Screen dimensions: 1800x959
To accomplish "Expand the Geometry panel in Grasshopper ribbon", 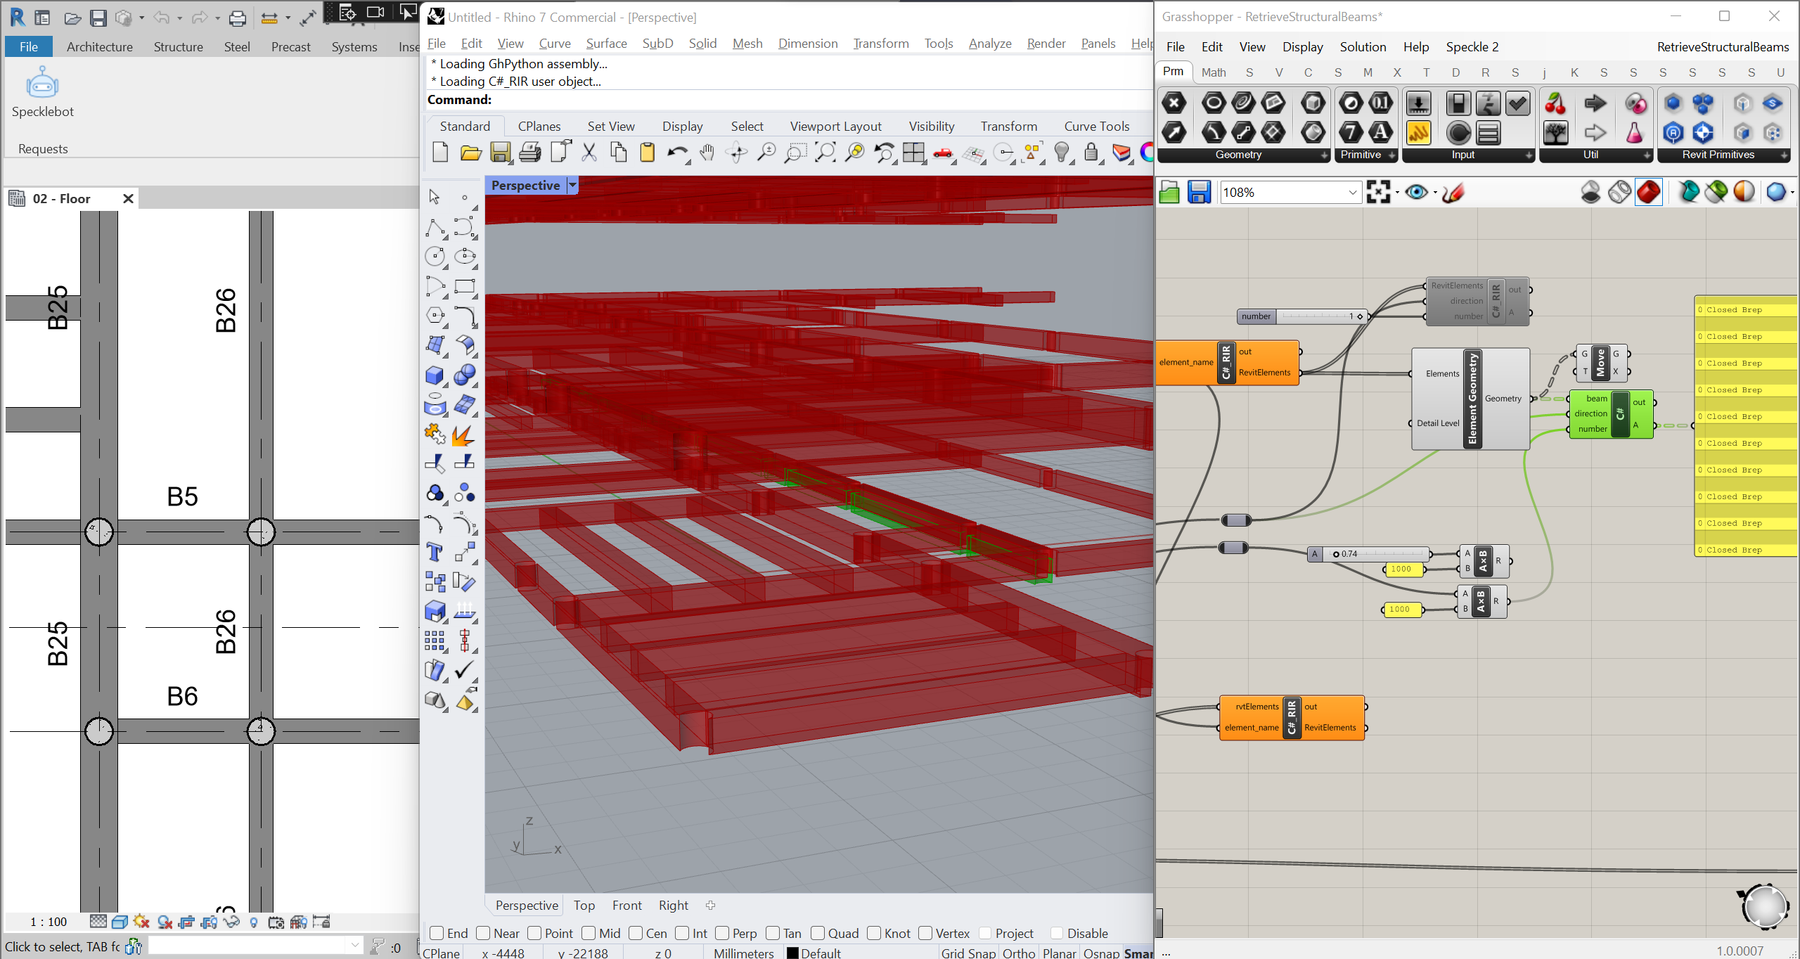I will point(1324,155).
